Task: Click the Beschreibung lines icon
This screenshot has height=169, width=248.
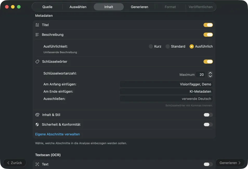Action: 37,35
